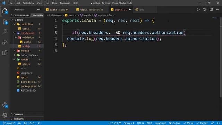222x125 pixels.
Task: Click the Run Code play icon
Action: point(198,10)
